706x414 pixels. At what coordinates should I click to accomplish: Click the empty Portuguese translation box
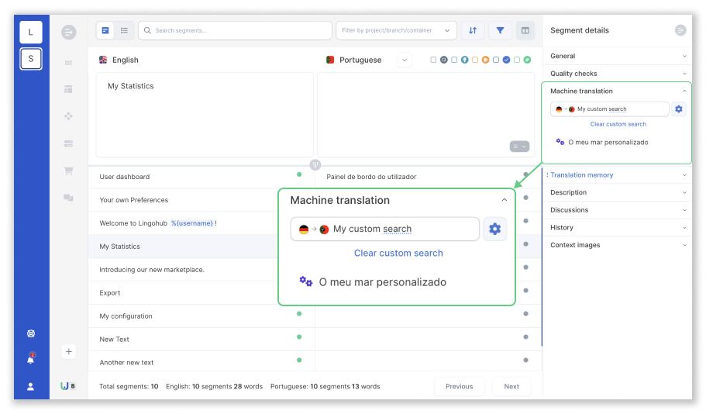pyautogui.click(x=425, y=115)
